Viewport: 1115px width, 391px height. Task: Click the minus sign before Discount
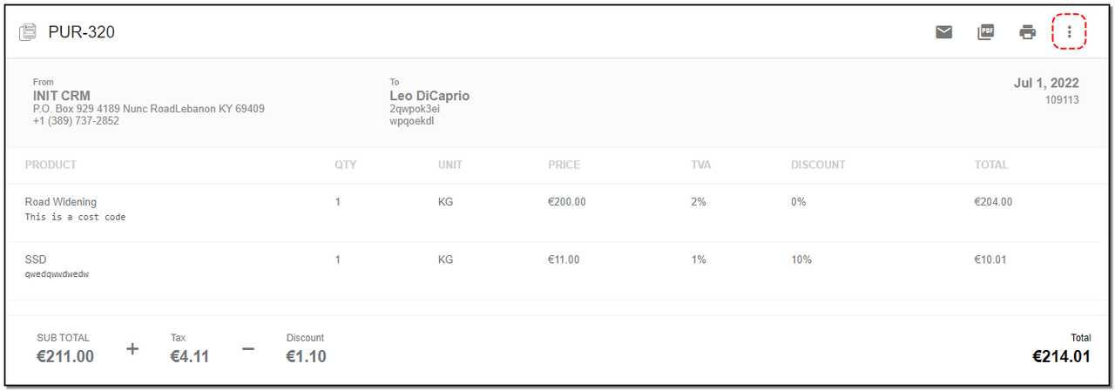point(248,349)
